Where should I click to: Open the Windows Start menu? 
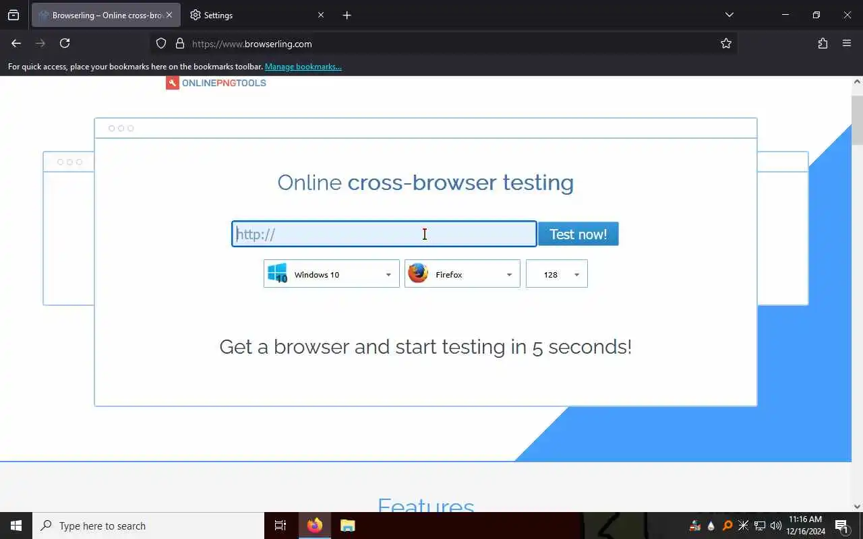tap(16, 526)
